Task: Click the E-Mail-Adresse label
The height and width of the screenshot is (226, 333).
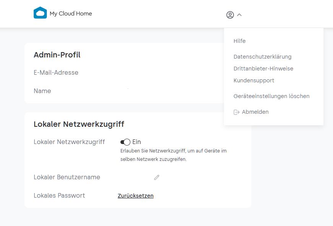Action: (x=56, y=72)
